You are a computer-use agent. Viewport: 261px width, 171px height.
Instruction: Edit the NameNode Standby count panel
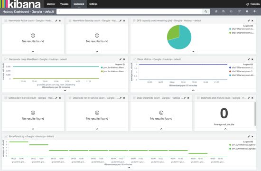tap(121, 21)
